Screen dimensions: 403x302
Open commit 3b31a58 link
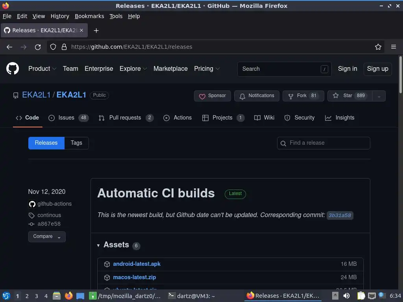[340, 215]
